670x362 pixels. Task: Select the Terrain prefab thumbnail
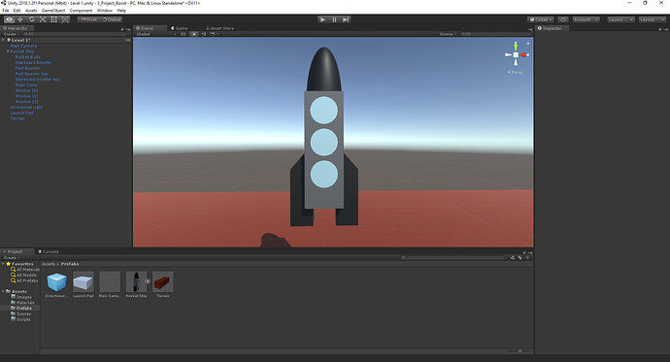tap(163, 282)
